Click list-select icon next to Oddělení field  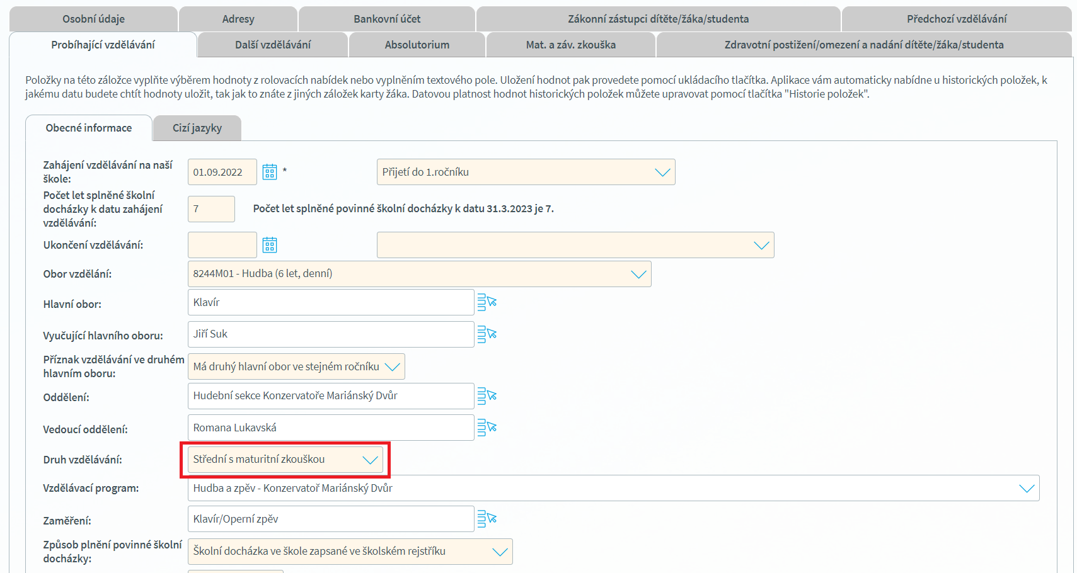[x=487, y=396]
